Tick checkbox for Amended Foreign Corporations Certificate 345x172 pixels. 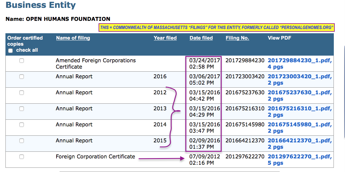(x=21, y=61)
